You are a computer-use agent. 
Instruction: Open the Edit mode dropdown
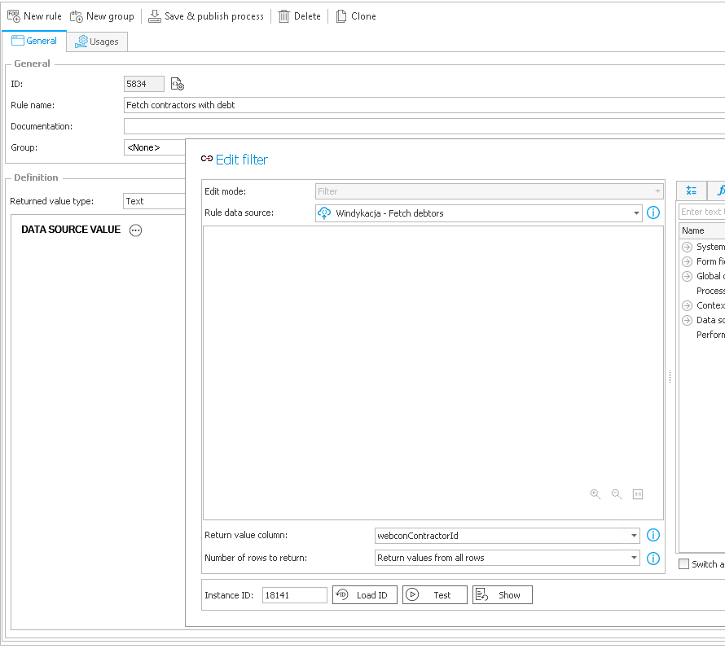point(490,191)
